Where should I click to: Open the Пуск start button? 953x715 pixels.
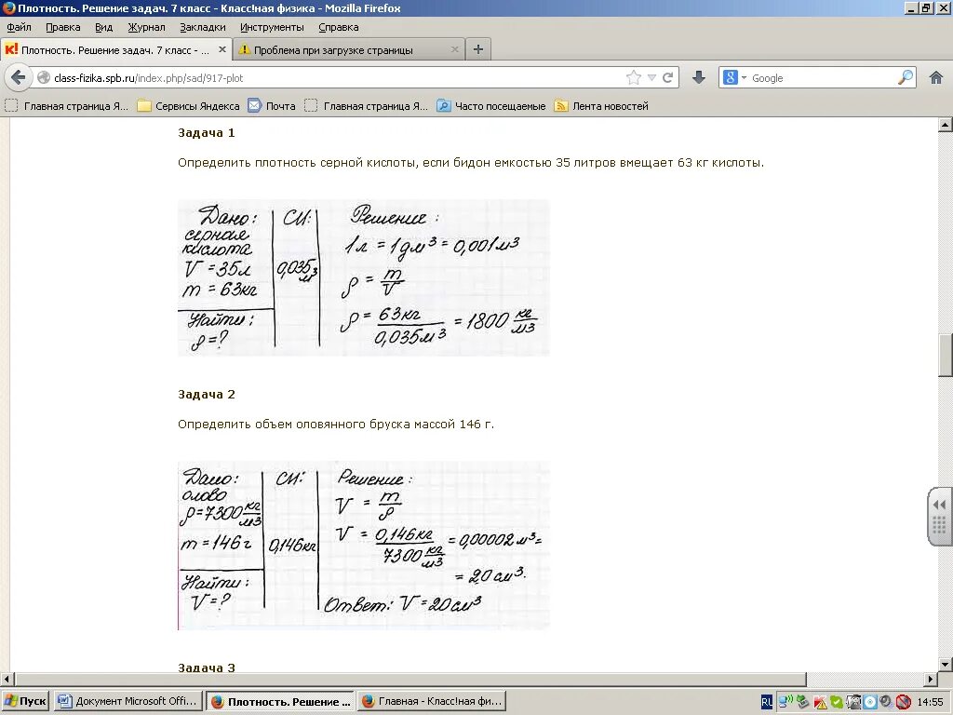click(25, 702)
